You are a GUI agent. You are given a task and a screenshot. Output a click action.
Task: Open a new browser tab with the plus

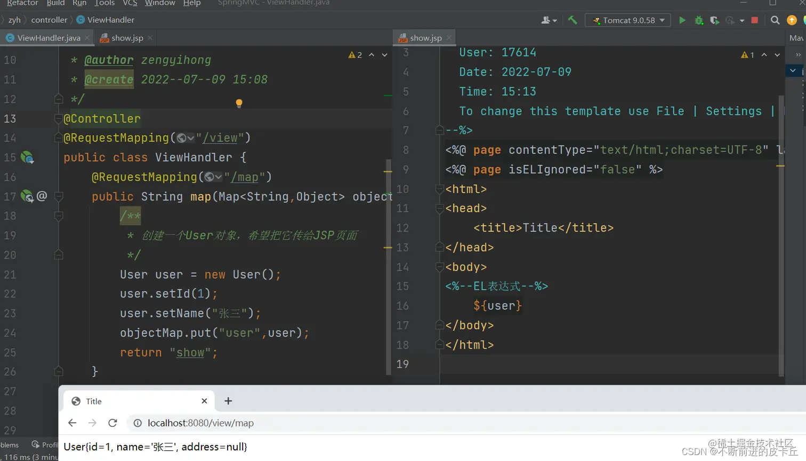(228, 401)
